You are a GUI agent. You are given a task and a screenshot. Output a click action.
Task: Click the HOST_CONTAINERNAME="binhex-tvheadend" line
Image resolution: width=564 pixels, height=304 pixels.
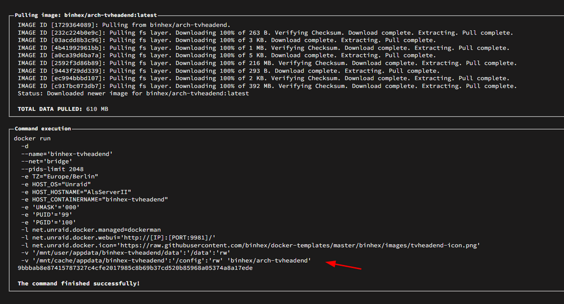(95, 199)
